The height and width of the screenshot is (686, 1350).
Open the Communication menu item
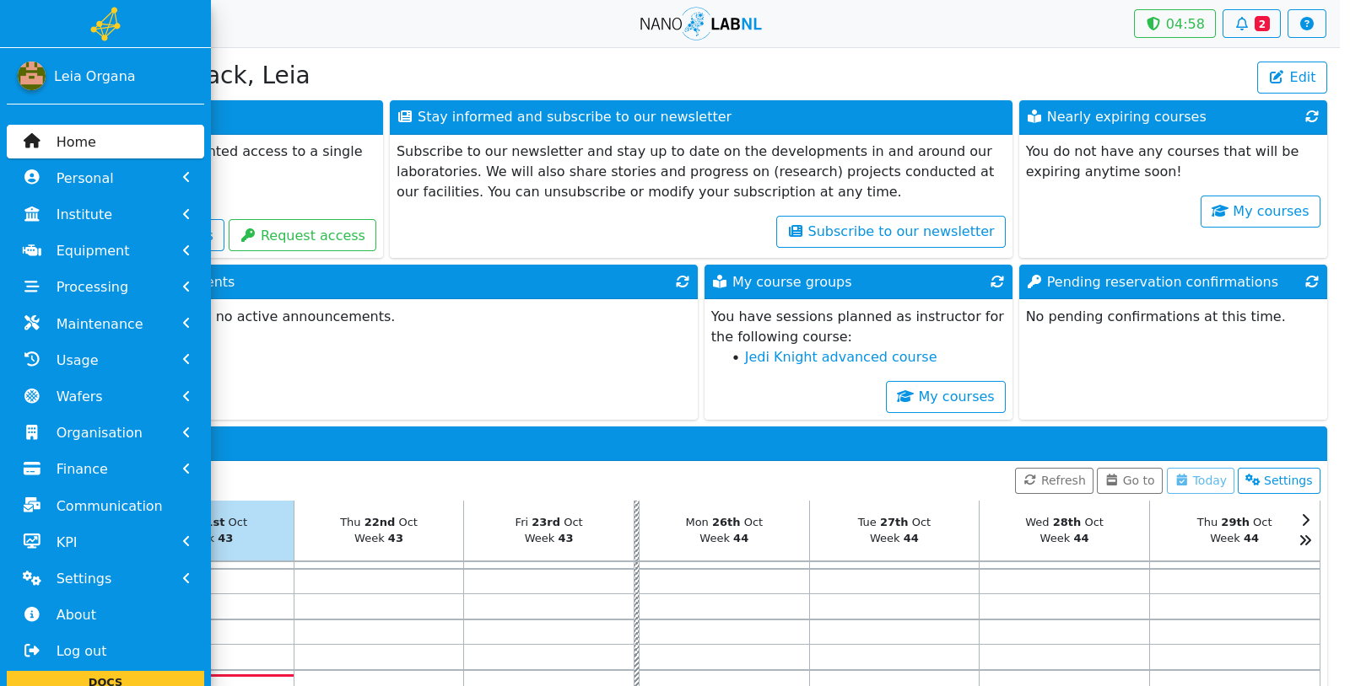(x=105, y=506)
